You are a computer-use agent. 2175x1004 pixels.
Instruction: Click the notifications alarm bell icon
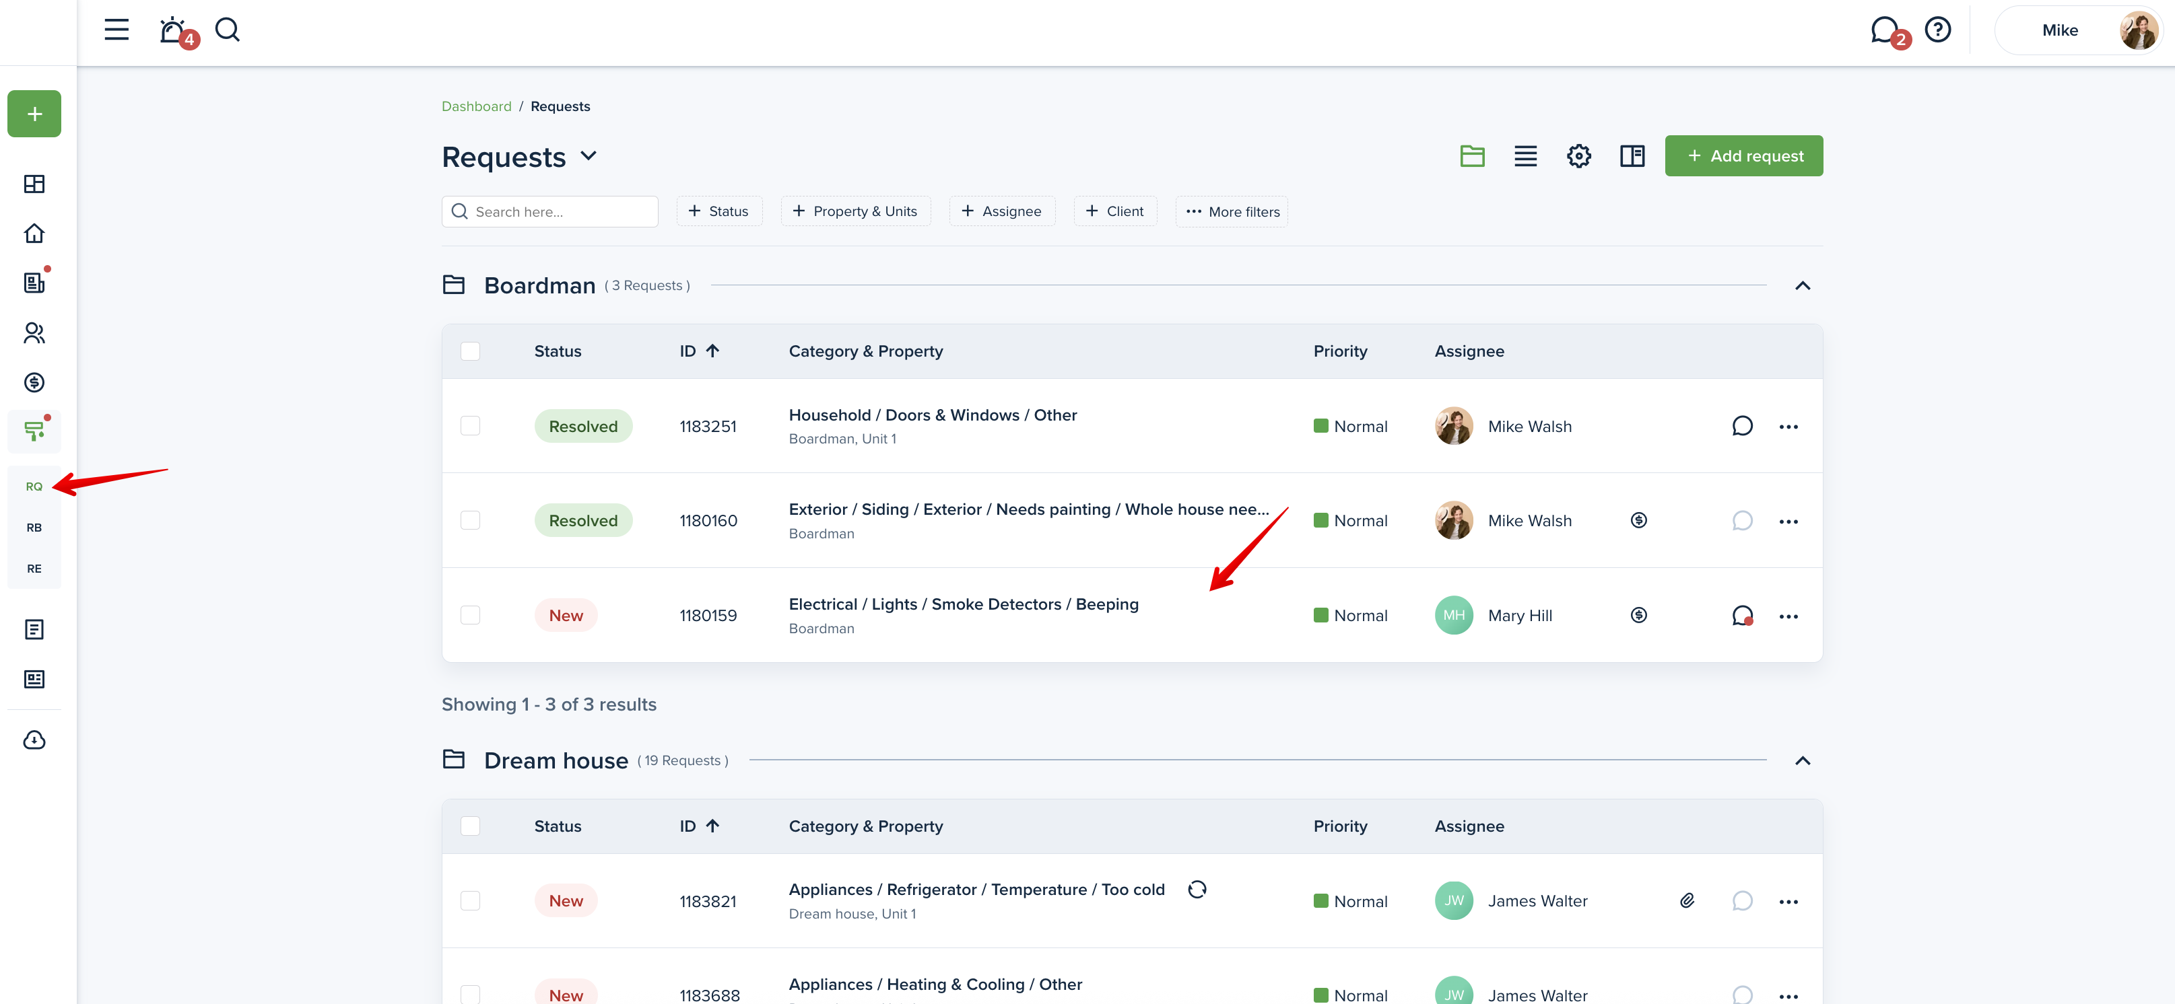click(173, 30)
